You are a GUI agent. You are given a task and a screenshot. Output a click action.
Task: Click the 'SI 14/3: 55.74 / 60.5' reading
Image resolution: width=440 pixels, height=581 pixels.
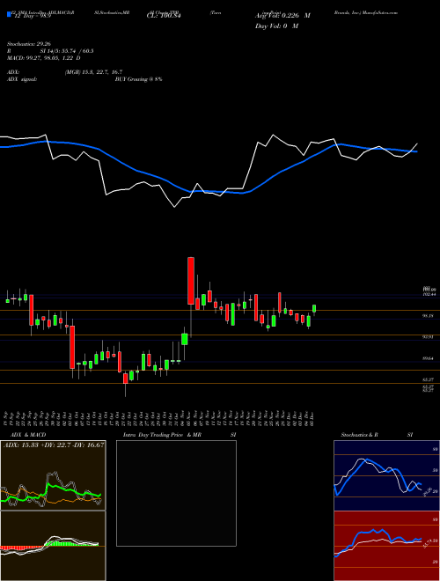click(67, 51)
